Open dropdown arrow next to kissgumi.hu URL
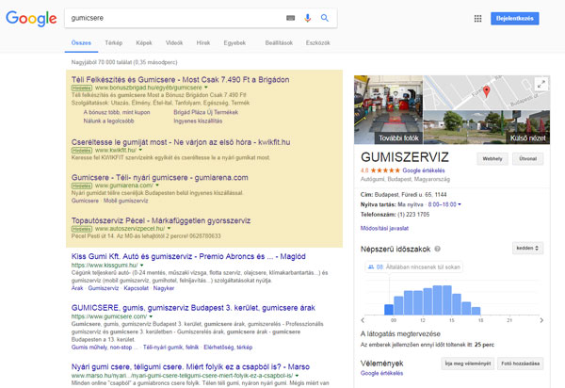This screenshot has width=565, height=388. pos(142,266)
